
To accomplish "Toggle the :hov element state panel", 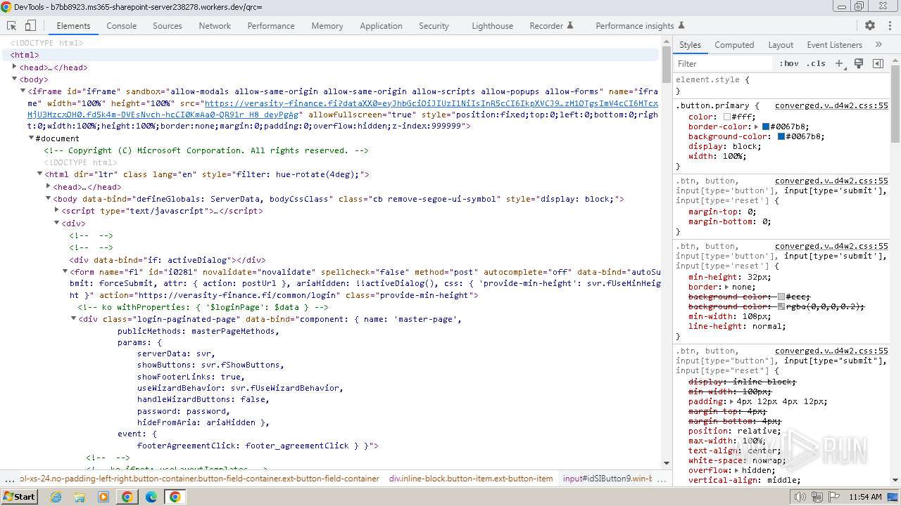I will [789, 63].
